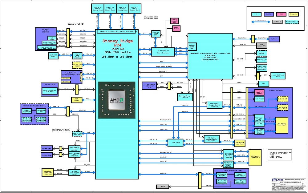
Task: Click the USB 3 HUB block
Action: (175, 143)
